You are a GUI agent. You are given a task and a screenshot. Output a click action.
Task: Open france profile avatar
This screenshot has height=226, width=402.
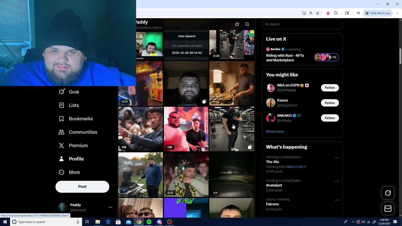click(271, 103)
